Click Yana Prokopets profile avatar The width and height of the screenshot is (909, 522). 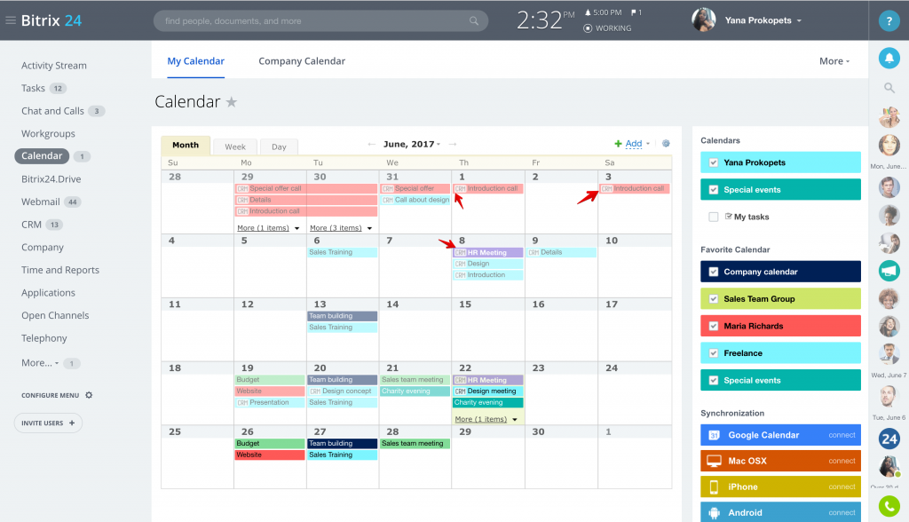[x=703, y=20]
